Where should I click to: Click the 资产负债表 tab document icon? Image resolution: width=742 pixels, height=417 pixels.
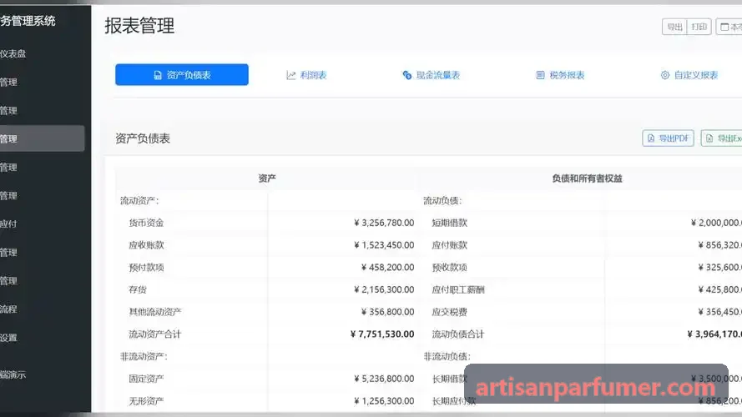pos(158,75)
